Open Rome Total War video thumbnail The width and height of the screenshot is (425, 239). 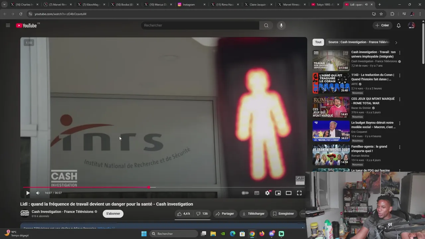pos(331,107)
